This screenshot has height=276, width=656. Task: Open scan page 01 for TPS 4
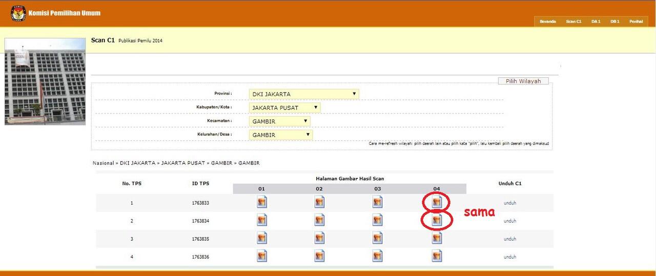click(262, 256)
